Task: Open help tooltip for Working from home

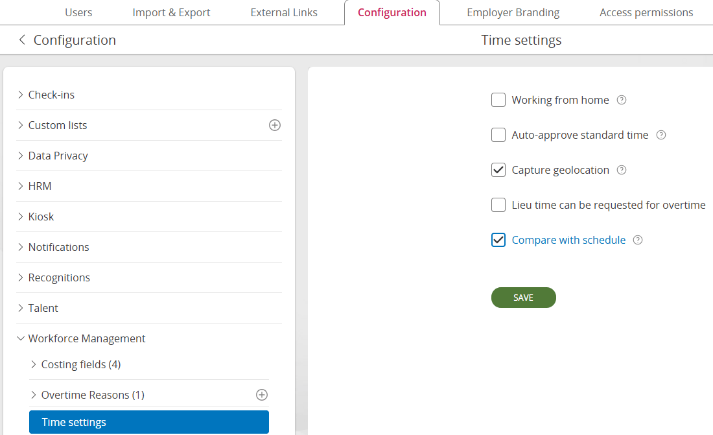Action: (x=622, y=100)
